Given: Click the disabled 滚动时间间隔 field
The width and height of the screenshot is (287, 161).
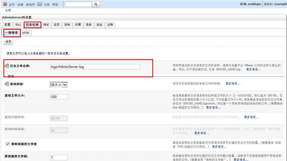Looking at the screenshot, I should point(59,130).
